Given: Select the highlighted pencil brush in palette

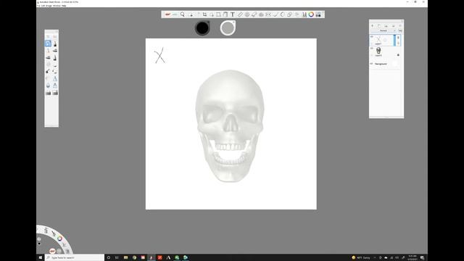Looking at the screenshot, I should tap(48, 43).
